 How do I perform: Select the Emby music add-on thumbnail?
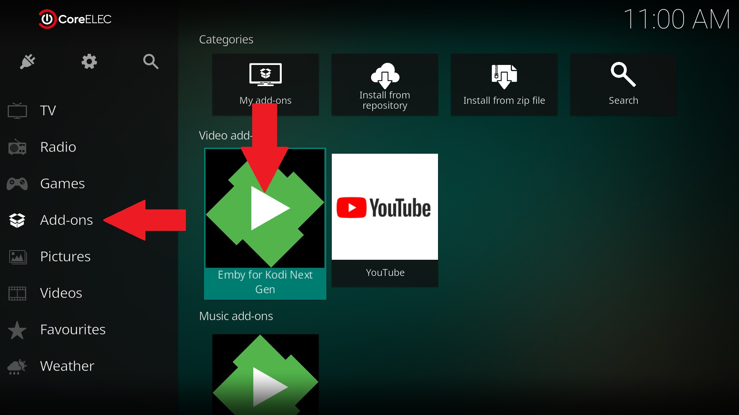(x=265, y=375)
